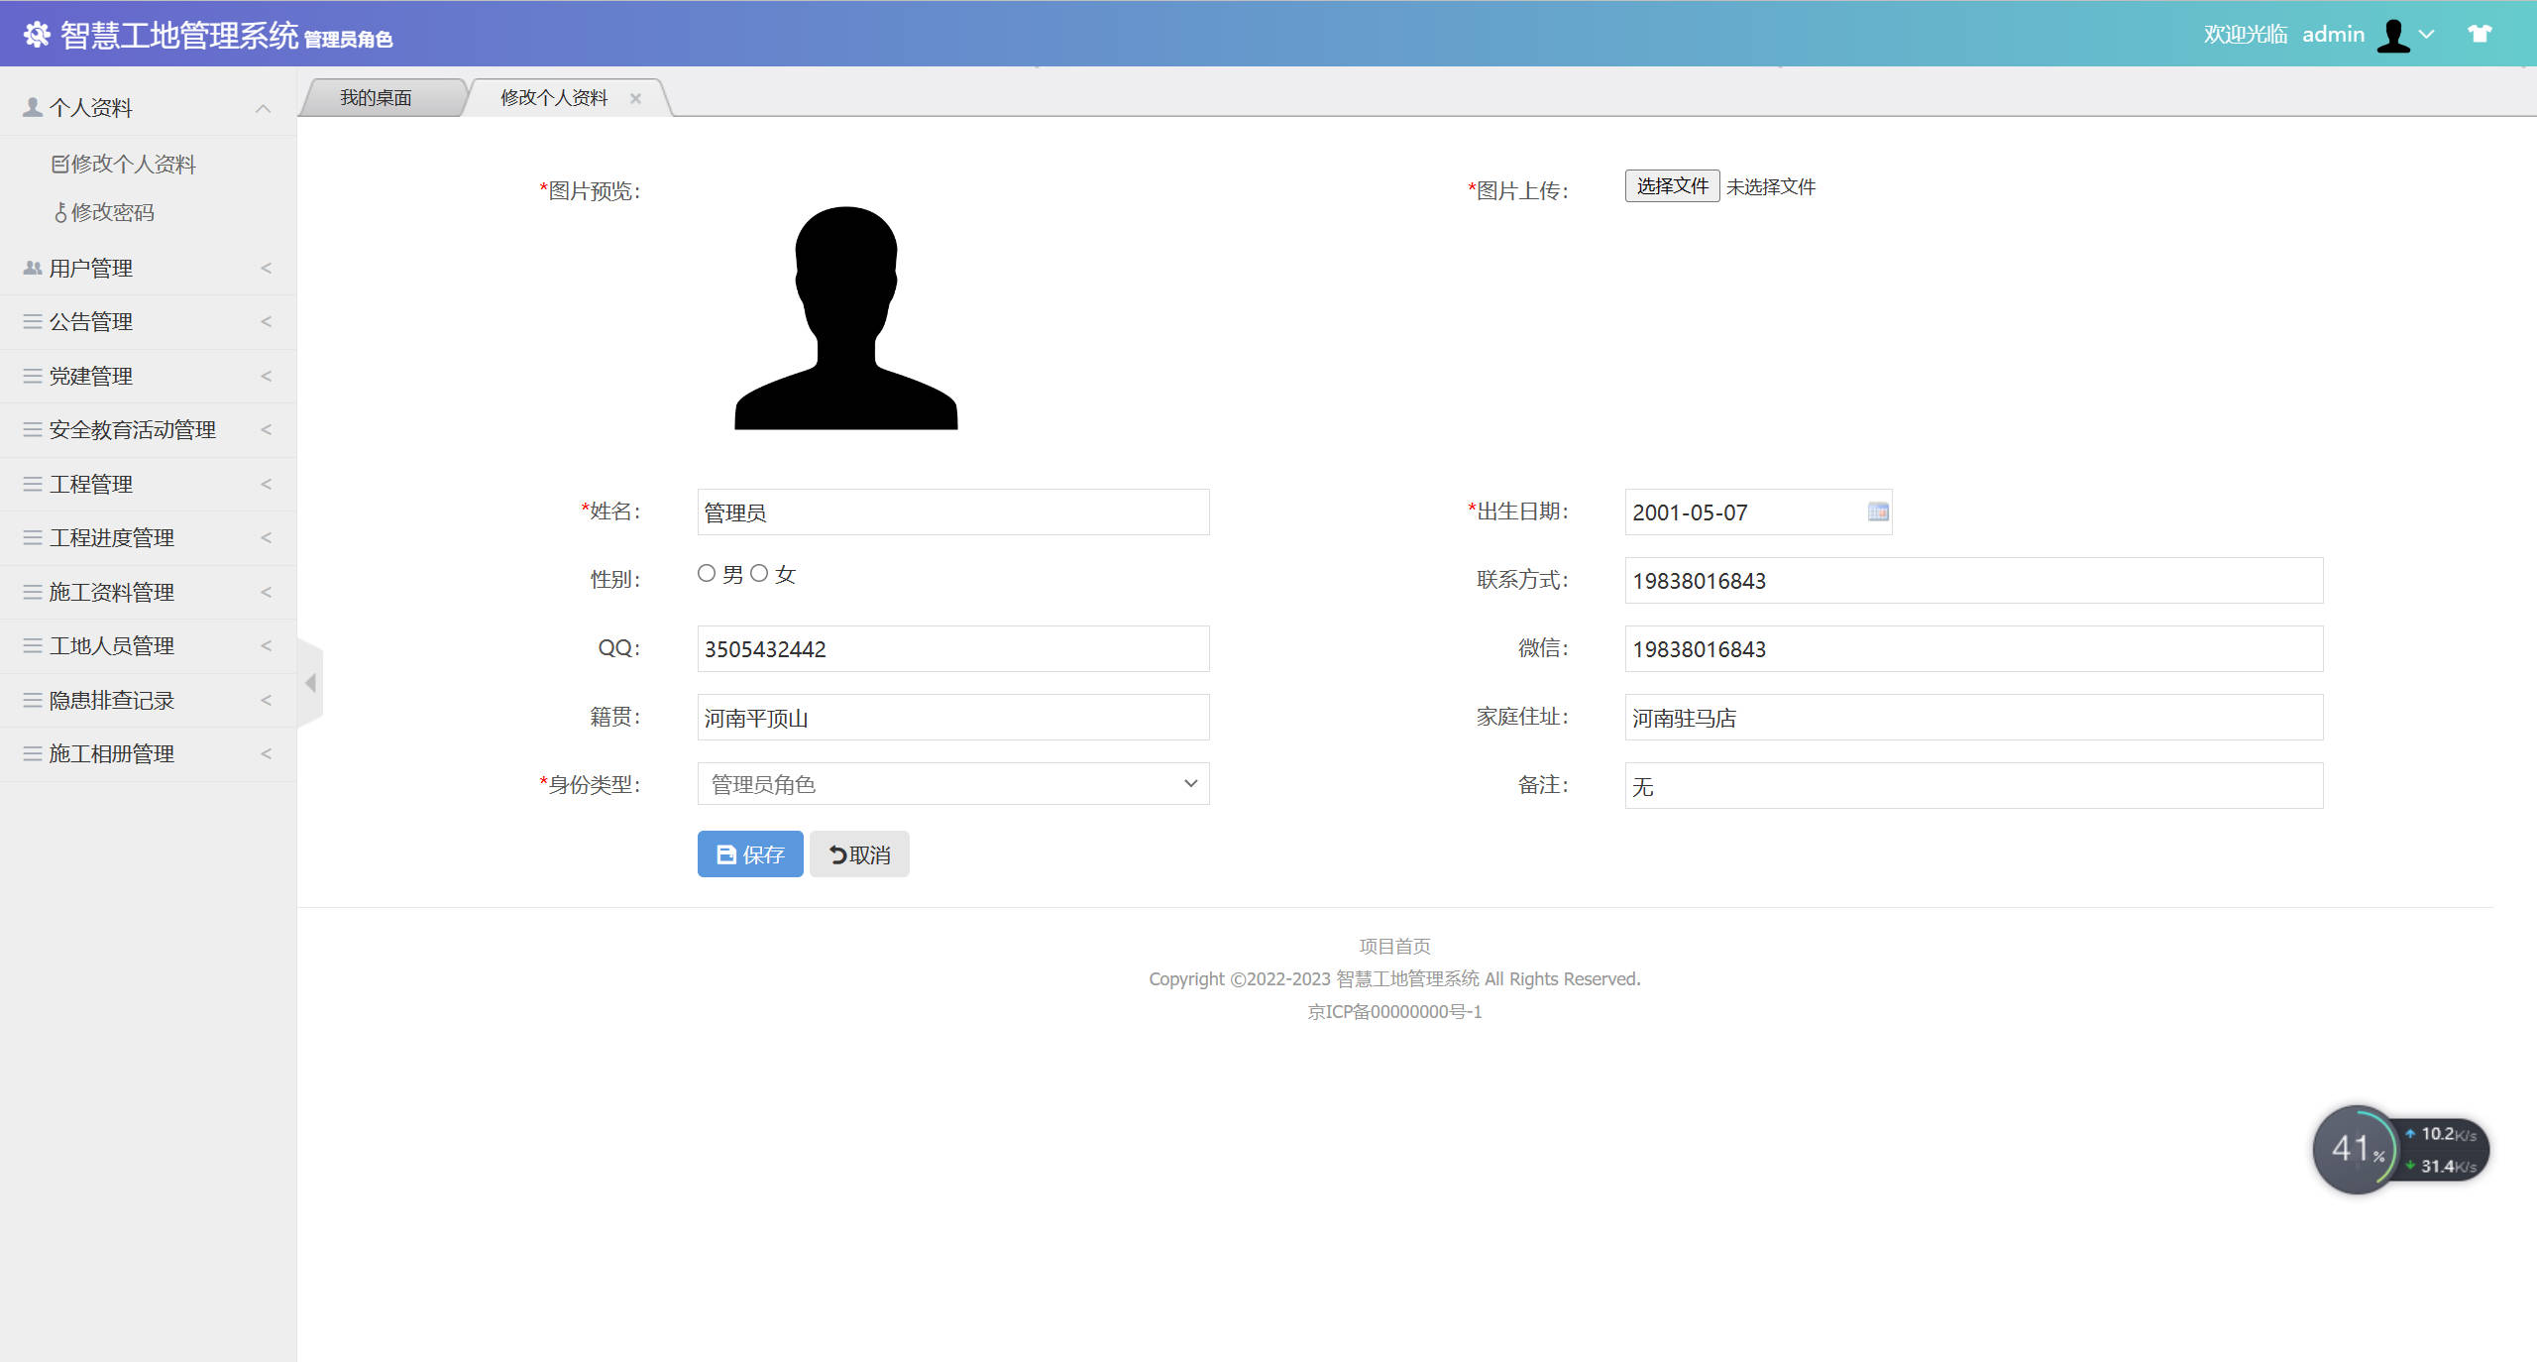Click the 选择文件 file upload control
The height and width of the screenshot is (1362, 2537).
1671,185
